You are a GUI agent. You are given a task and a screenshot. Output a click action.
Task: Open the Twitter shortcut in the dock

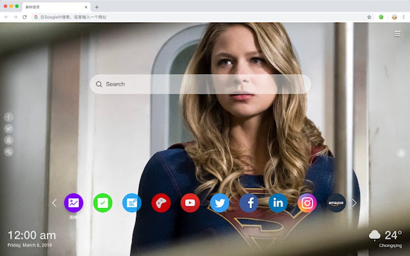[219, 203]
